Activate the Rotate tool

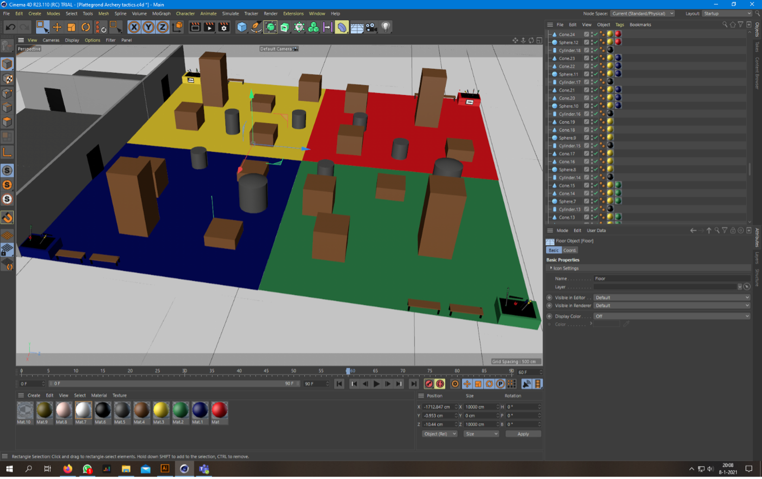coord(86,27)
